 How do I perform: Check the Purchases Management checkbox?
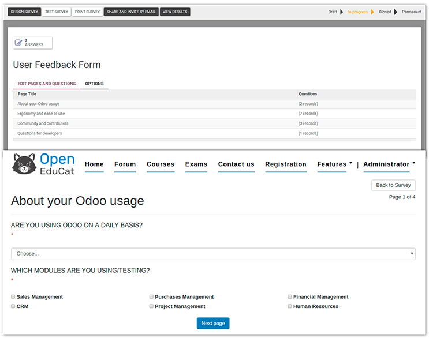coord(151,296)
